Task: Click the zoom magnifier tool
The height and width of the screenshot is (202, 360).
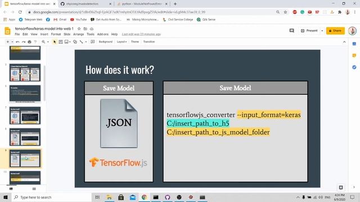Action: (x=43, y=42)
